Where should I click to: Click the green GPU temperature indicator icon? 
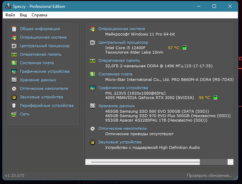(x=215, y=97)
